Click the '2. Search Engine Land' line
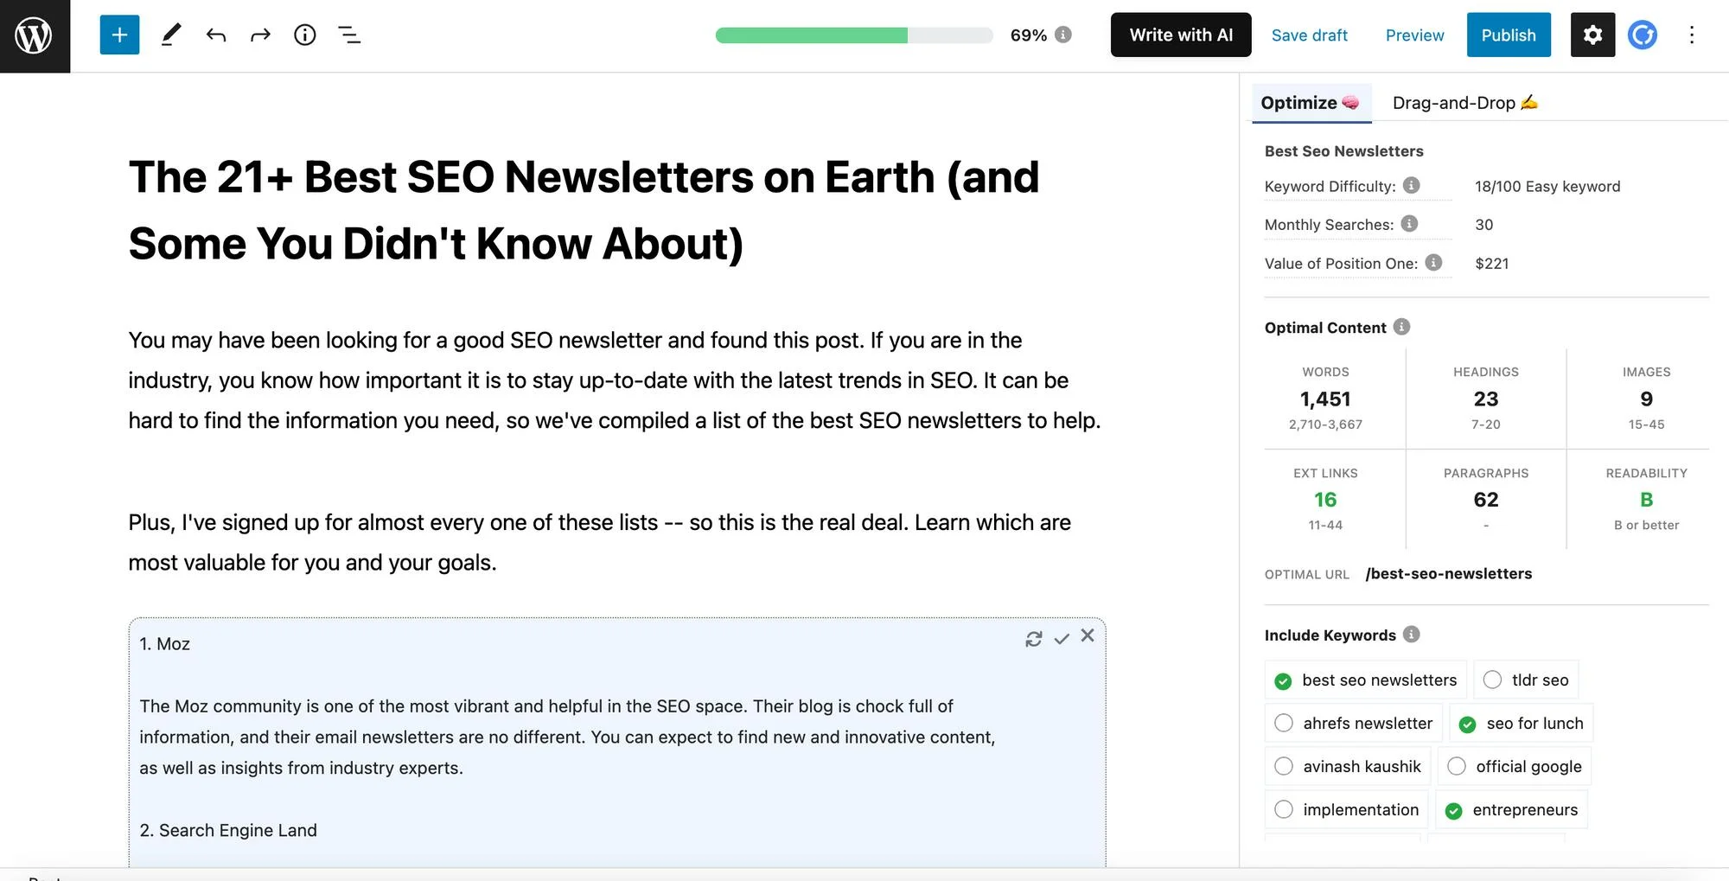The width and height of the screenshot is (1729, 881). point(228,830)
